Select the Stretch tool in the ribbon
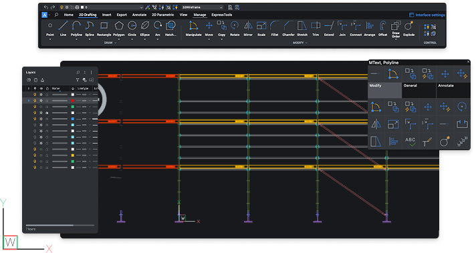Image resolution: width=476 pixels, height=253 pixels. (302, 29)
